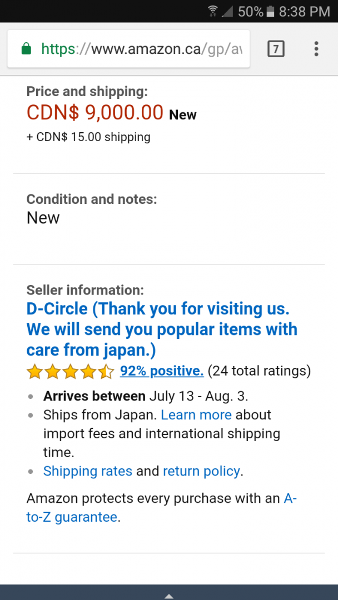
Task: Tap the cellular signal icon
Action: pos(227,11)
